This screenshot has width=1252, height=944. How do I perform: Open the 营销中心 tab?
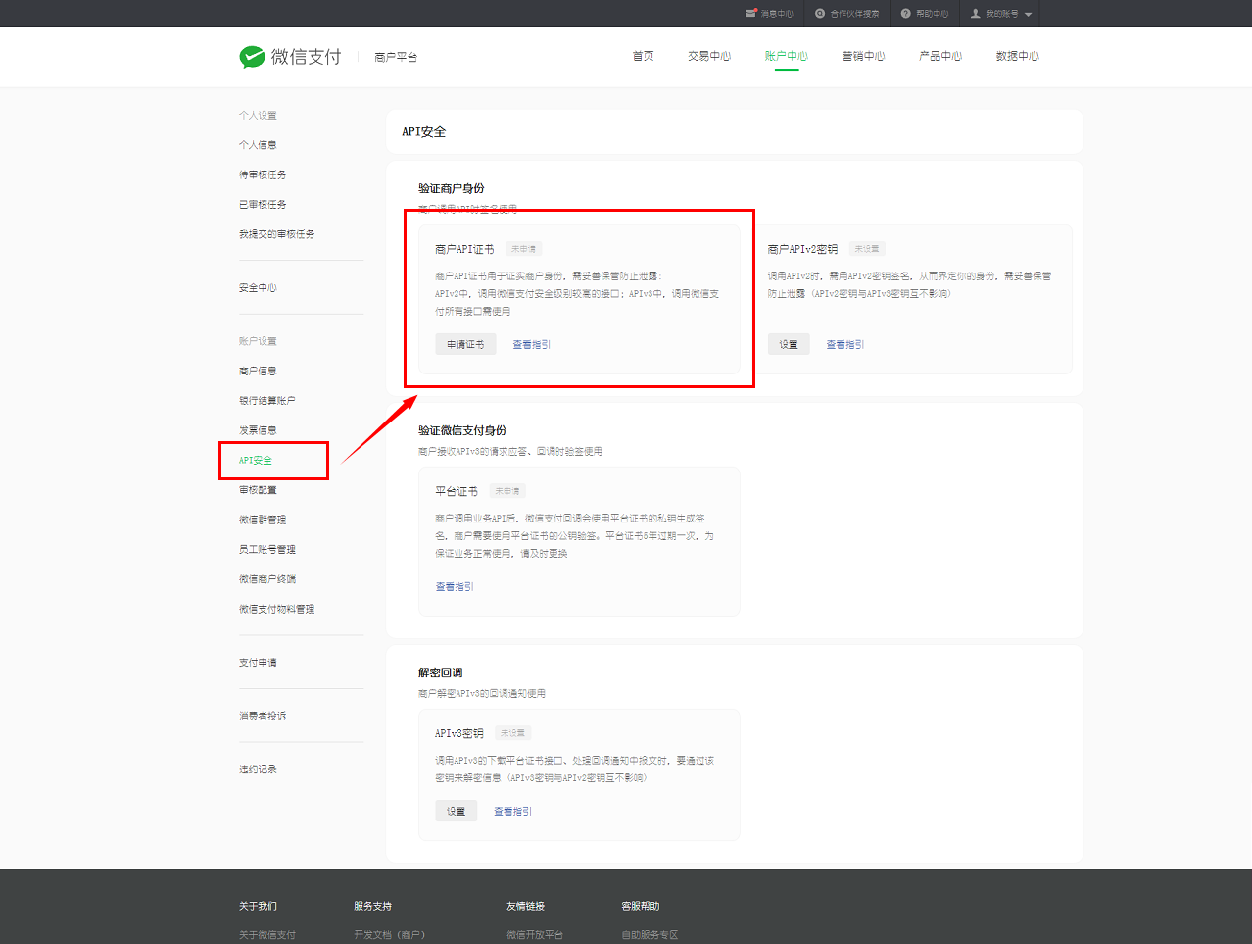click(863, 56)
